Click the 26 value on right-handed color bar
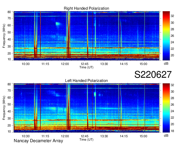Viewport: 177px width, 144px height. coord(172,36)
